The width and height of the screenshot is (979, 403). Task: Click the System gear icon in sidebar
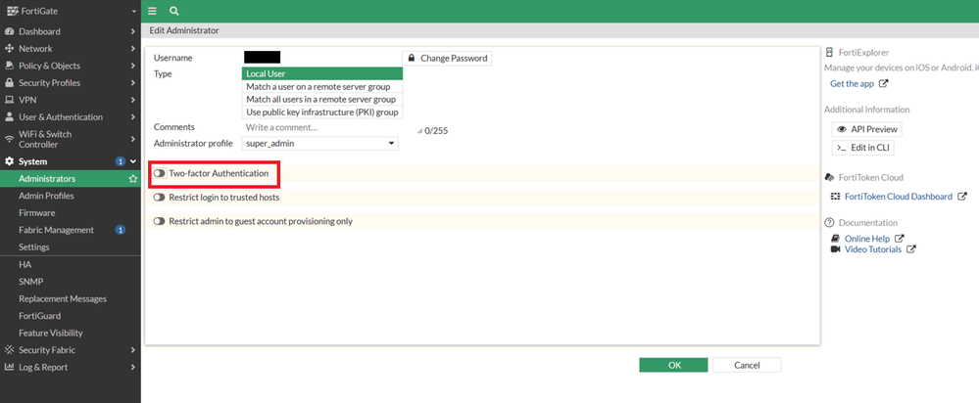pos(10,161)
